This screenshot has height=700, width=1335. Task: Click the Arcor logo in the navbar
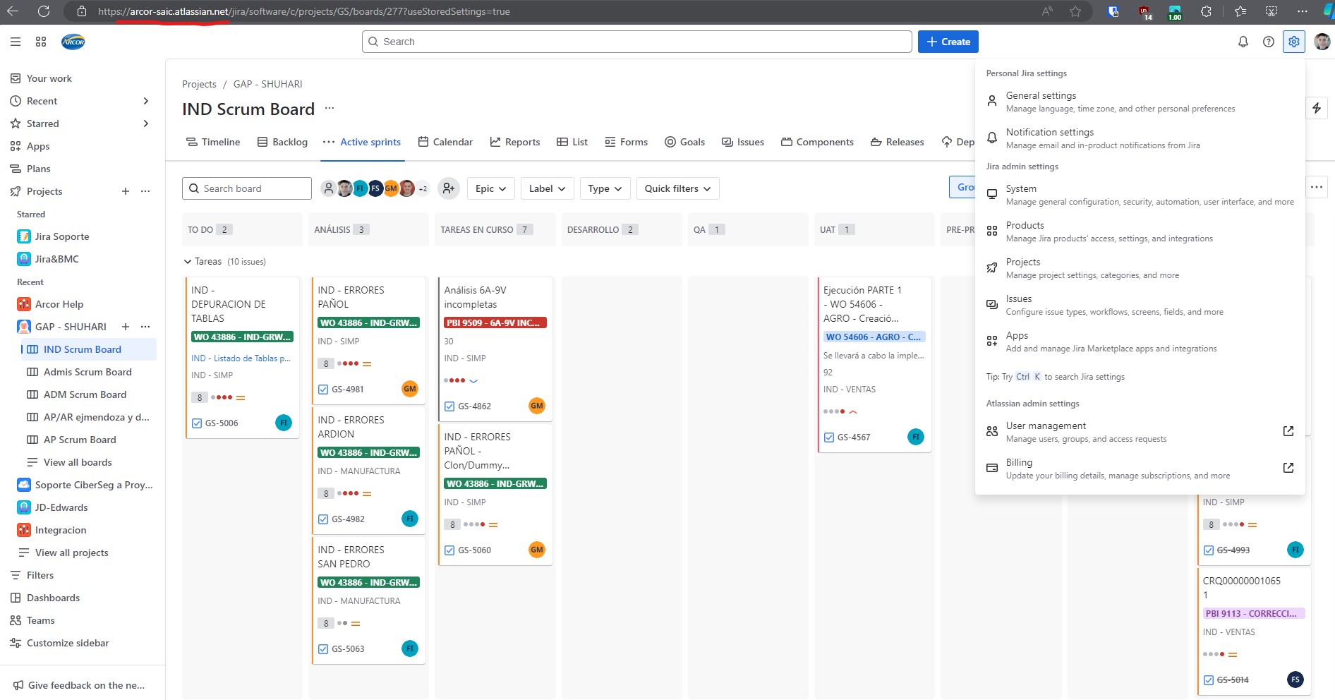(x=73, y=42)
